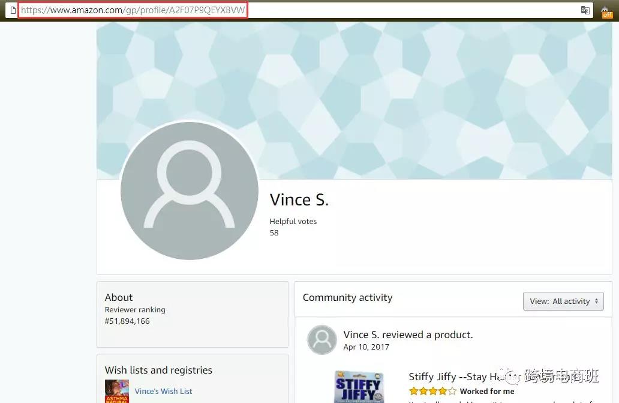Click the 'Wish lists and registries' heading
This screenshot has height=403, width=619.
pos(158,370)
